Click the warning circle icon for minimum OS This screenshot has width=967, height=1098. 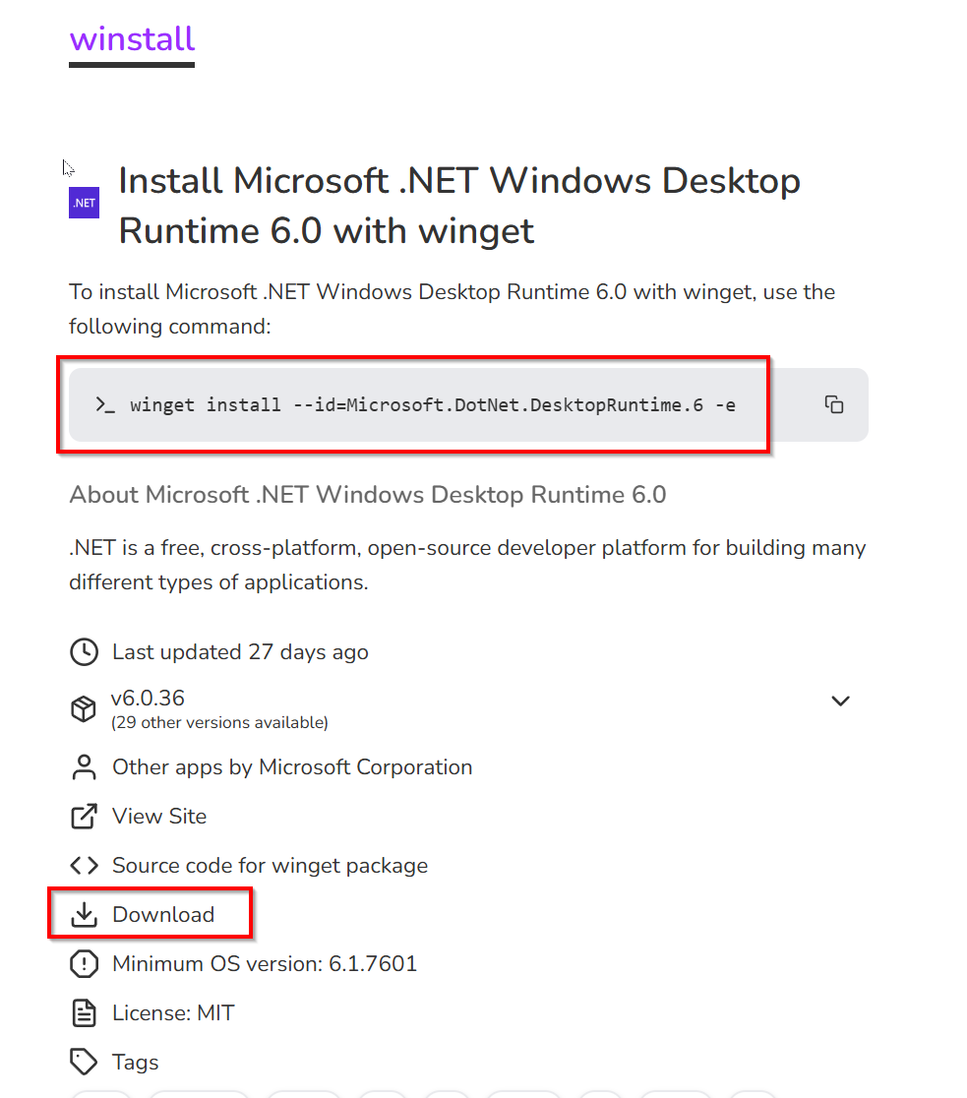[x=84, y=963]
